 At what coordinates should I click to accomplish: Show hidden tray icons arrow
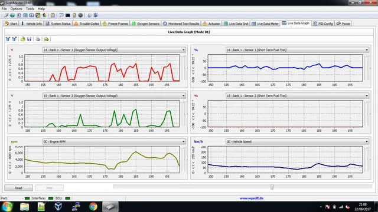(x=321, y=207)
